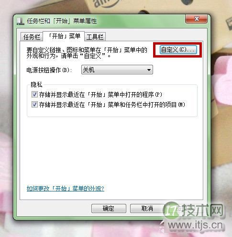Open the 如何更改「开始」菜单的外观? help link
The width and height of the screenshot is (232, 237).
[x=66, y=189]
